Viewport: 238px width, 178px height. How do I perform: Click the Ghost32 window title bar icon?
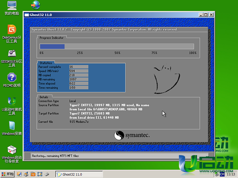[27, 15]
